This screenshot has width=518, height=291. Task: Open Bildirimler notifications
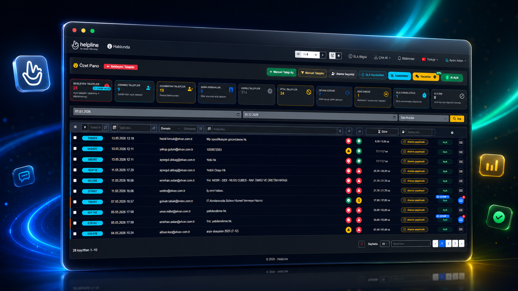point(406,58)
